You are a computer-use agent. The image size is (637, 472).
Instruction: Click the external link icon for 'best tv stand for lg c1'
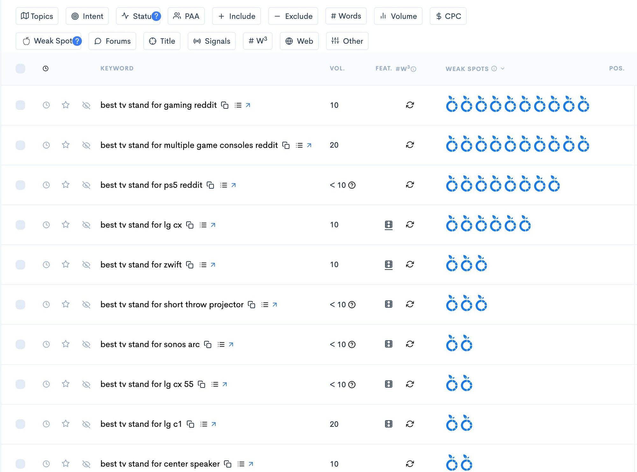coord(214,424)
